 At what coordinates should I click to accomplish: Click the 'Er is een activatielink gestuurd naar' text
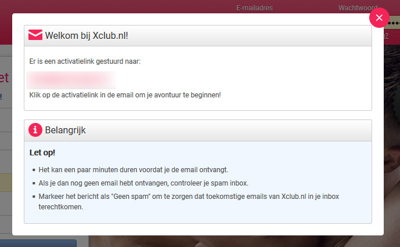click(x=85, y=61)
